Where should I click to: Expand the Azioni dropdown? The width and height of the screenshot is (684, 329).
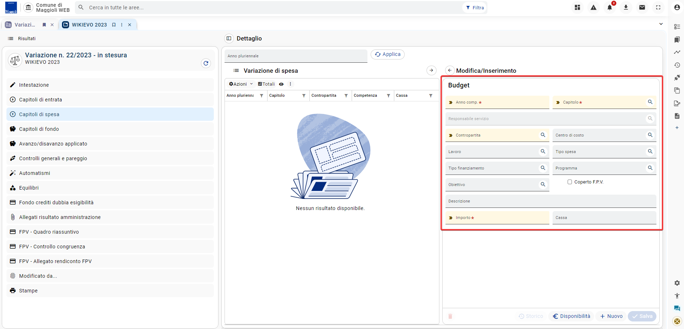point(241,84)
